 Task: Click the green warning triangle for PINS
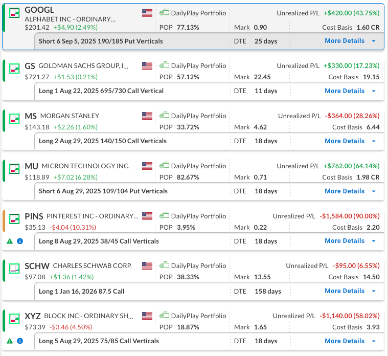tap(10, 241)
